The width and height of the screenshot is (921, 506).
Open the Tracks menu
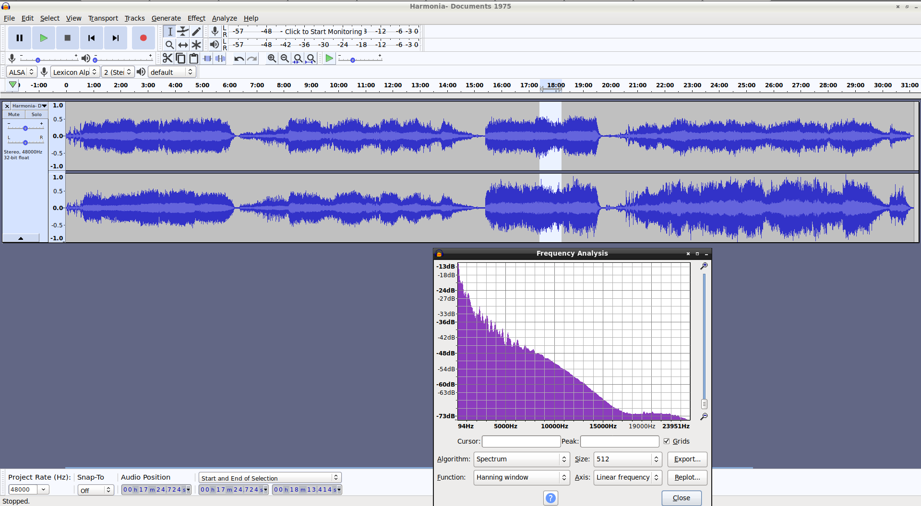(x=134, y=18)
